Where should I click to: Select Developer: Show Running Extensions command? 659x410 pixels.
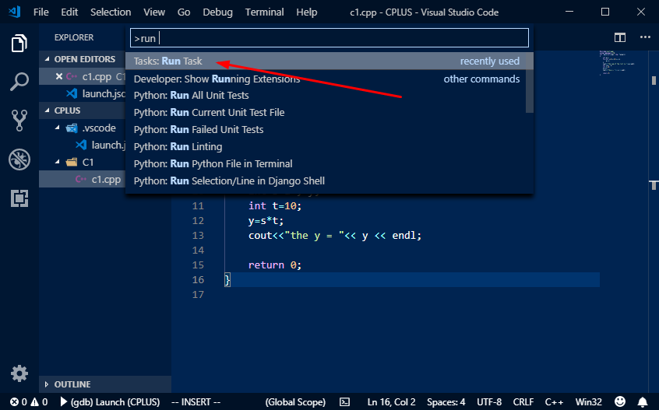pyautogui.click(x=326, y=79)
